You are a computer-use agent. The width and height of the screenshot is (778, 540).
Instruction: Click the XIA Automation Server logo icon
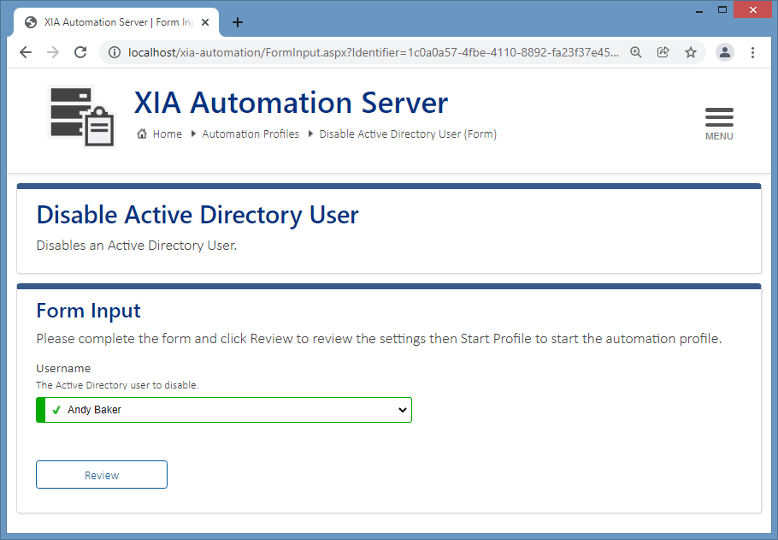coord(81,116)
